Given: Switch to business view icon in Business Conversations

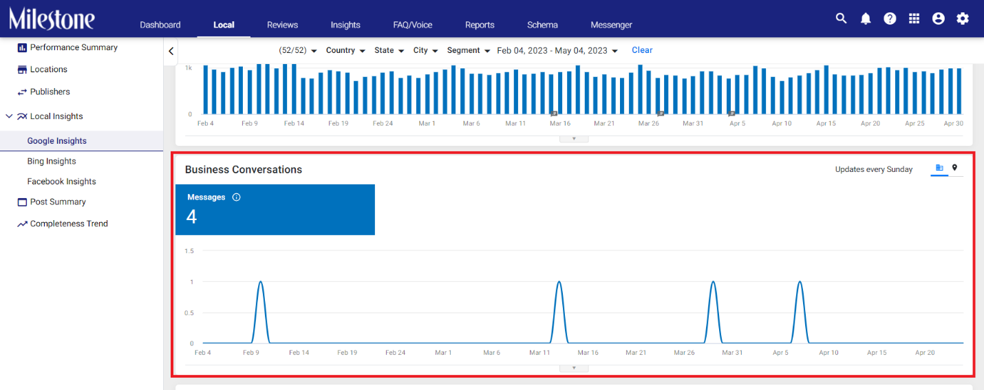Looking at the screenshot, I should point(939,168).
